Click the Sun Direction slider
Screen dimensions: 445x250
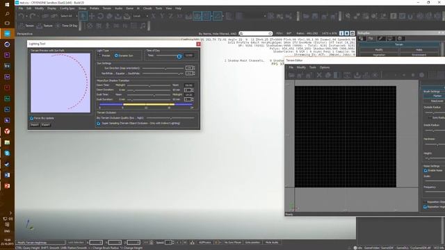coord(163,68)
